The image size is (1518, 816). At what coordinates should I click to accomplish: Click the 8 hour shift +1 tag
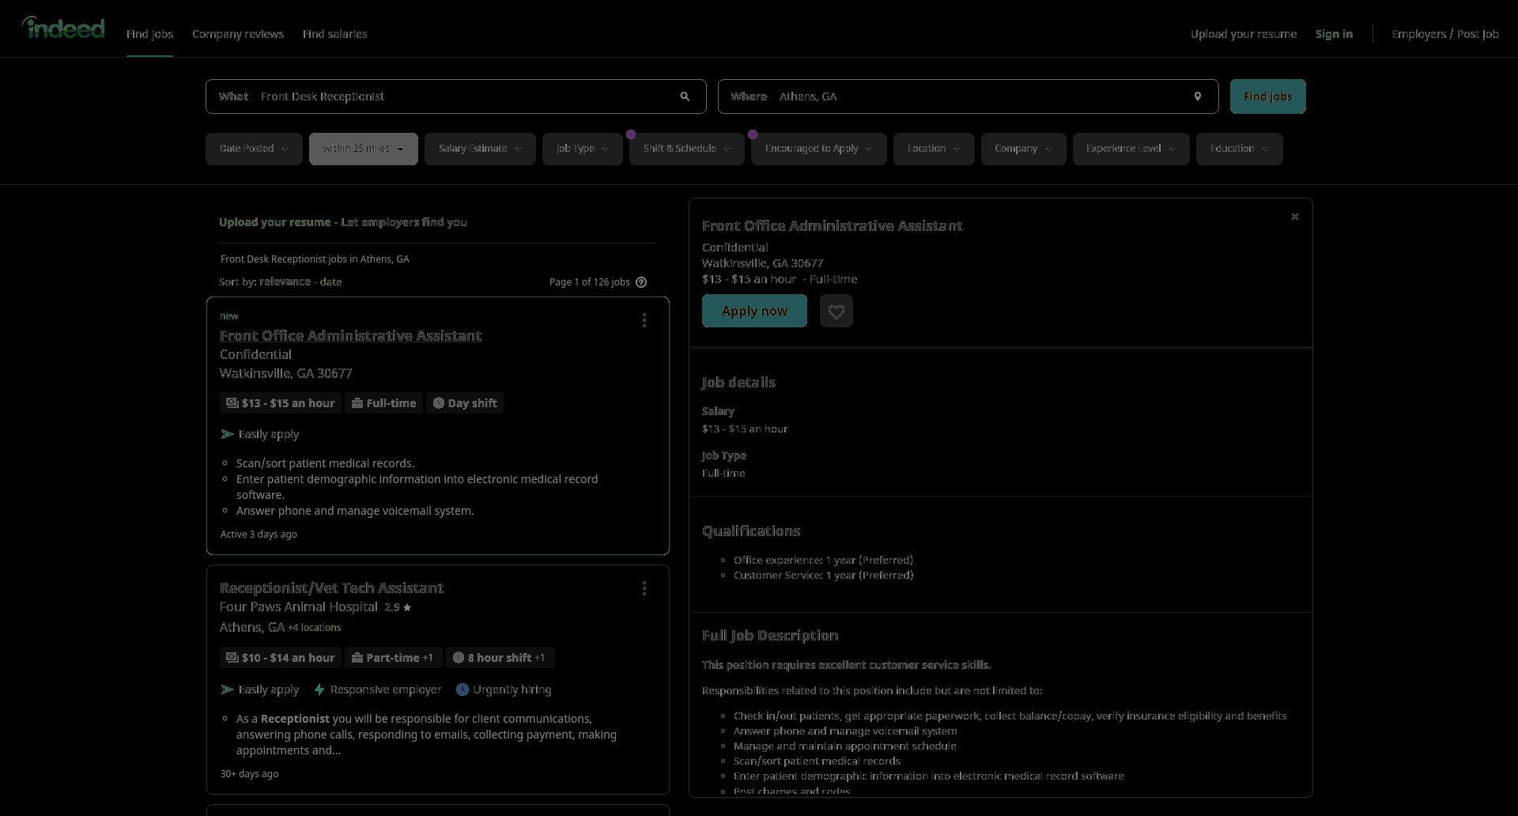(500, 658)
